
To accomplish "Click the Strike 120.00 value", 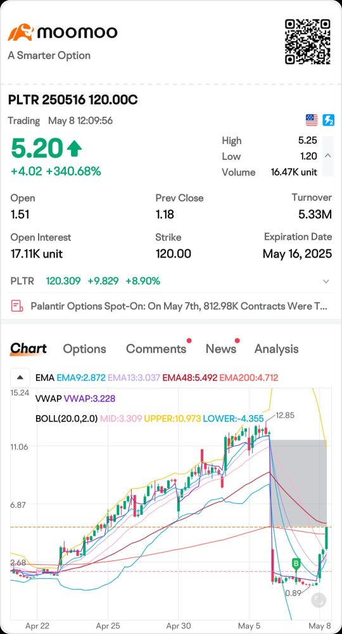I will [x=174, y=254].
